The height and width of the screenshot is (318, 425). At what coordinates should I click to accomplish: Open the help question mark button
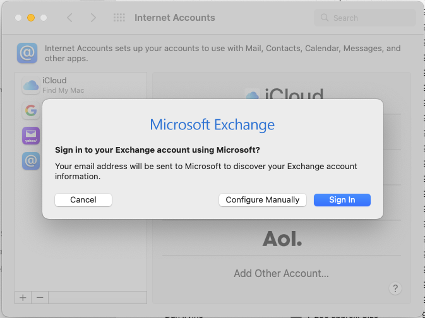tap(395, 288)
